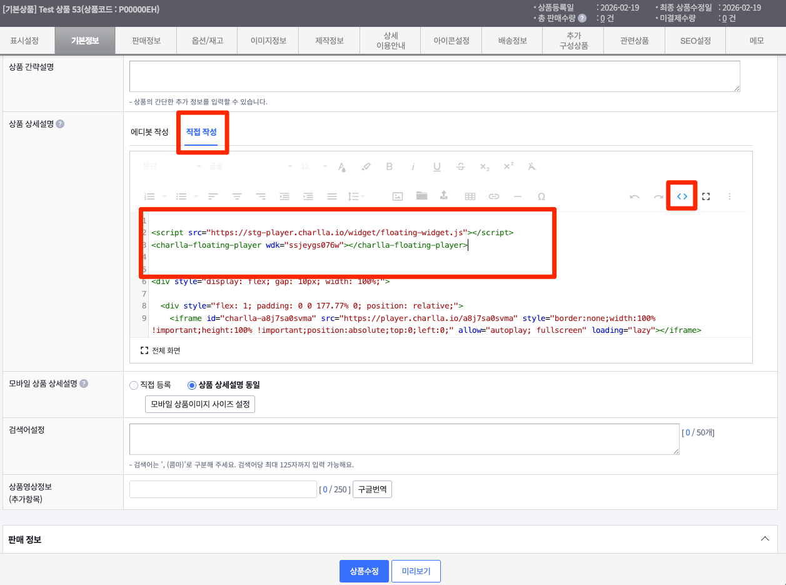
Task: Click the insert table icon
Action: pos(470,196)
